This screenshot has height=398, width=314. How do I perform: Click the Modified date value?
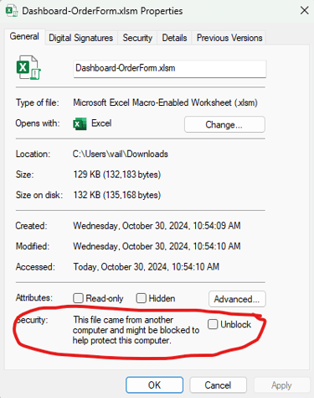[x=157, y=246]
